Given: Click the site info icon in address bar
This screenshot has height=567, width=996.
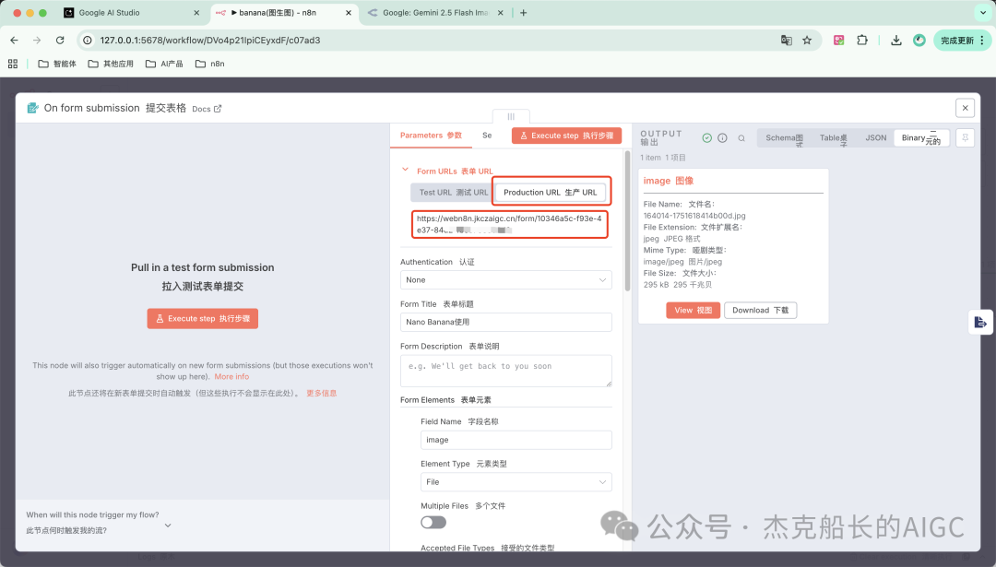Looking at the screenshot, I should point(88,40).
